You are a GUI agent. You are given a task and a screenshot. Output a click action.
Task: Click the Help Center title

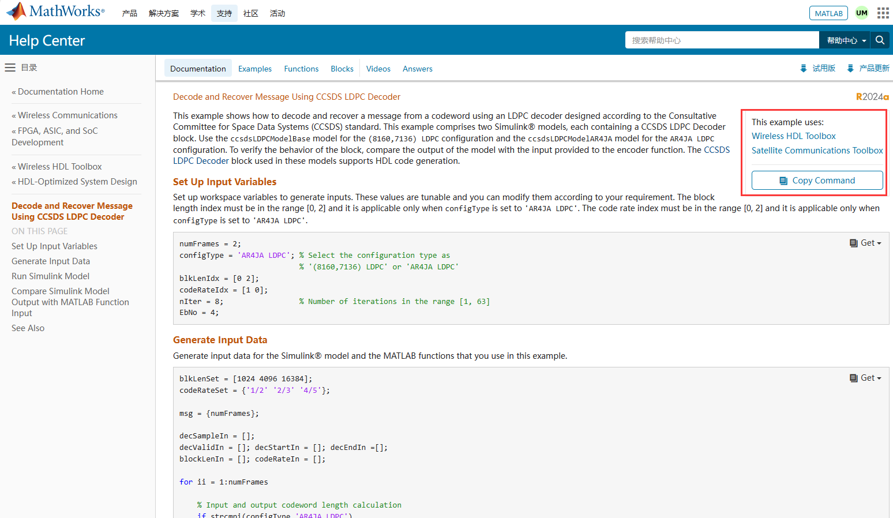click(47, 40)
